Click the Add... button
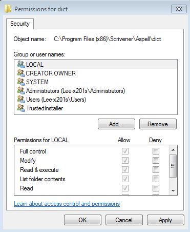190x232 pixels. [x=116, y=124]
